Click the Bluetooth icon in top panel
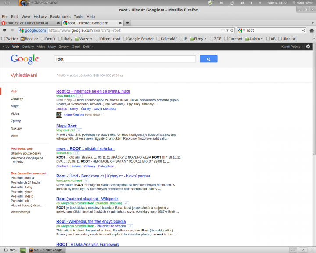 click(x=251, y=3)
